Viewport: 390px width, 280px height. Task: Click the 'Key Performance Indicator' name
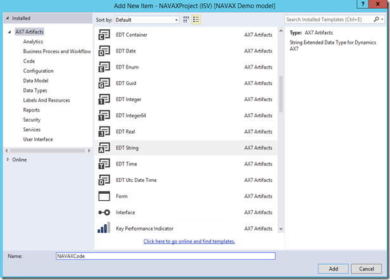[144, 229]
